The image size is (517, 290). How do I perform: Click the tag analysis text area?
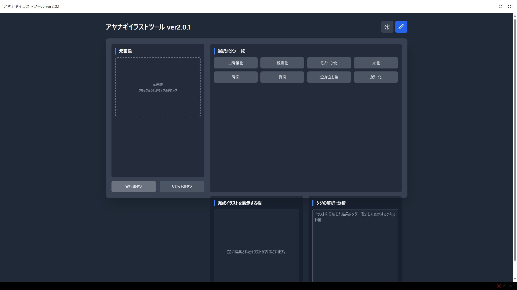point(355,244)
